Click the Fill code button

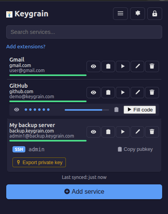pyautogui.click(x=140, y=110)
